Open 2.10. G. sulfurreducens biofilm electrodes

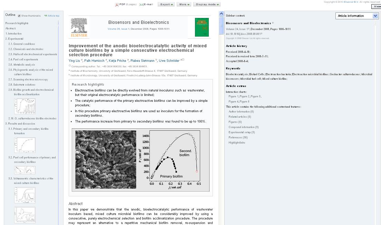tap(32, 119)
